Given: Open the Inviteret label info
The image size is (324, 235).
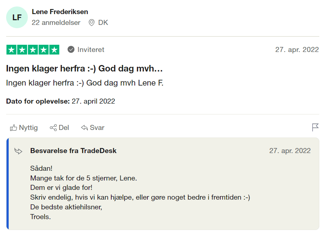Looking at the screenshot, I should pos(91,49).
